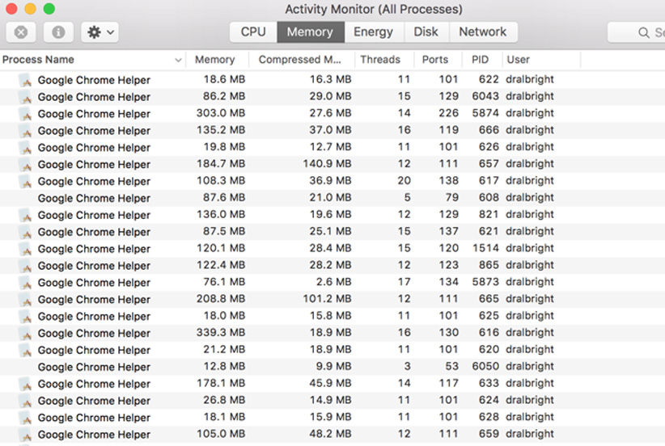Open the gear action menu dropdown
665x446 pixels.
101,32
